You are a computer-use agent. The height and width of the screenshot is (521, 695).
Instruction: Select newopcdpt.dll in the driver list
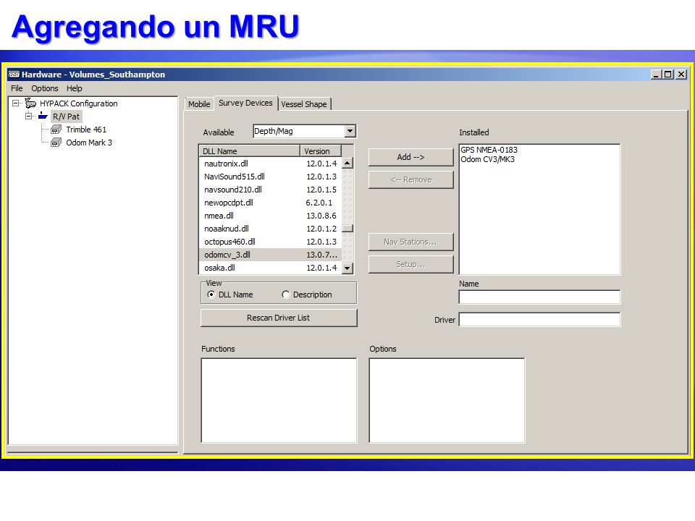tap(270, 203)
